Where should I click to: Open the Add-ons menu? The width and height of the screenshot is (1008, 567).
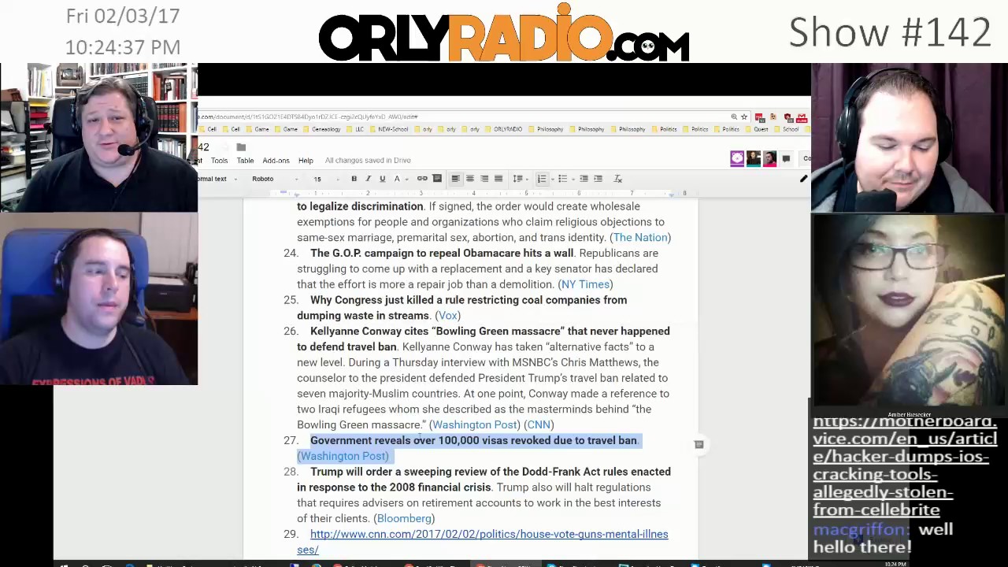276,161
